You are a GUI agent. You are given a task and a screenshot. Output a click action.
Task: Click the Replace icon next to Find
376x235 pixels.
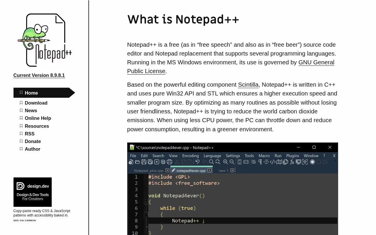[x=218, y=162]
